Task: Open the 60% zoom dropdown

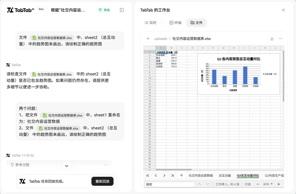Action: [268, 184]
